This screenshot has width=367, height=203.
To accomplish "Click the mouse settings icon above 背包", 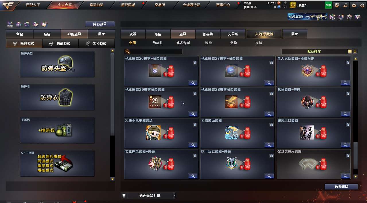I will (44, 24).
